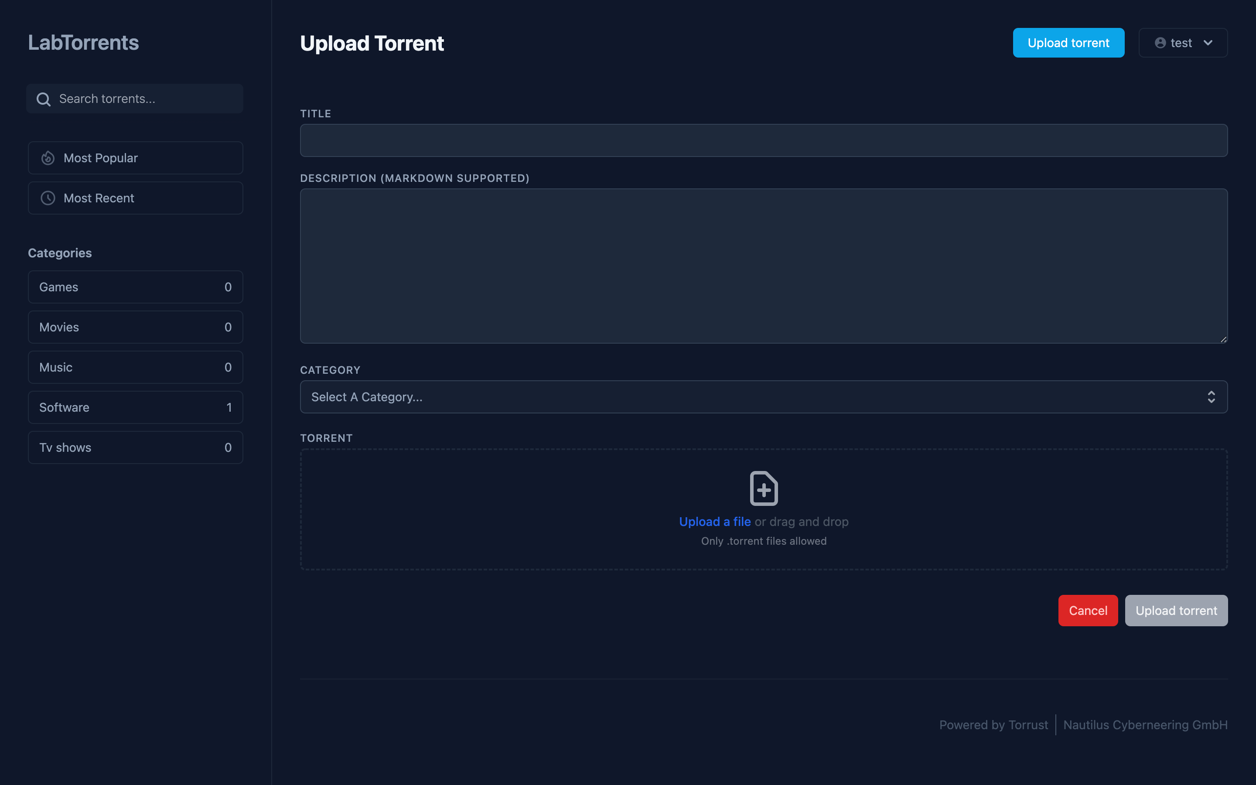The width and height of the screenshot is (1256, 785).
Task: Browse the Software category
Action: (x=136, y=408)
